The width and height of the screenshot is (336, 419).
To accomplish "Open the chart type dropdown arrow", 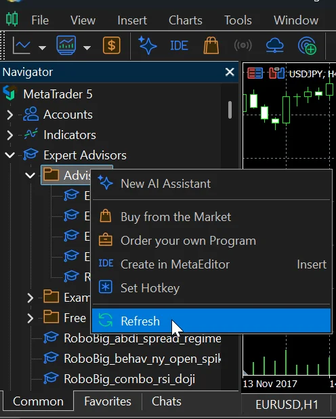I will (42, 48).
